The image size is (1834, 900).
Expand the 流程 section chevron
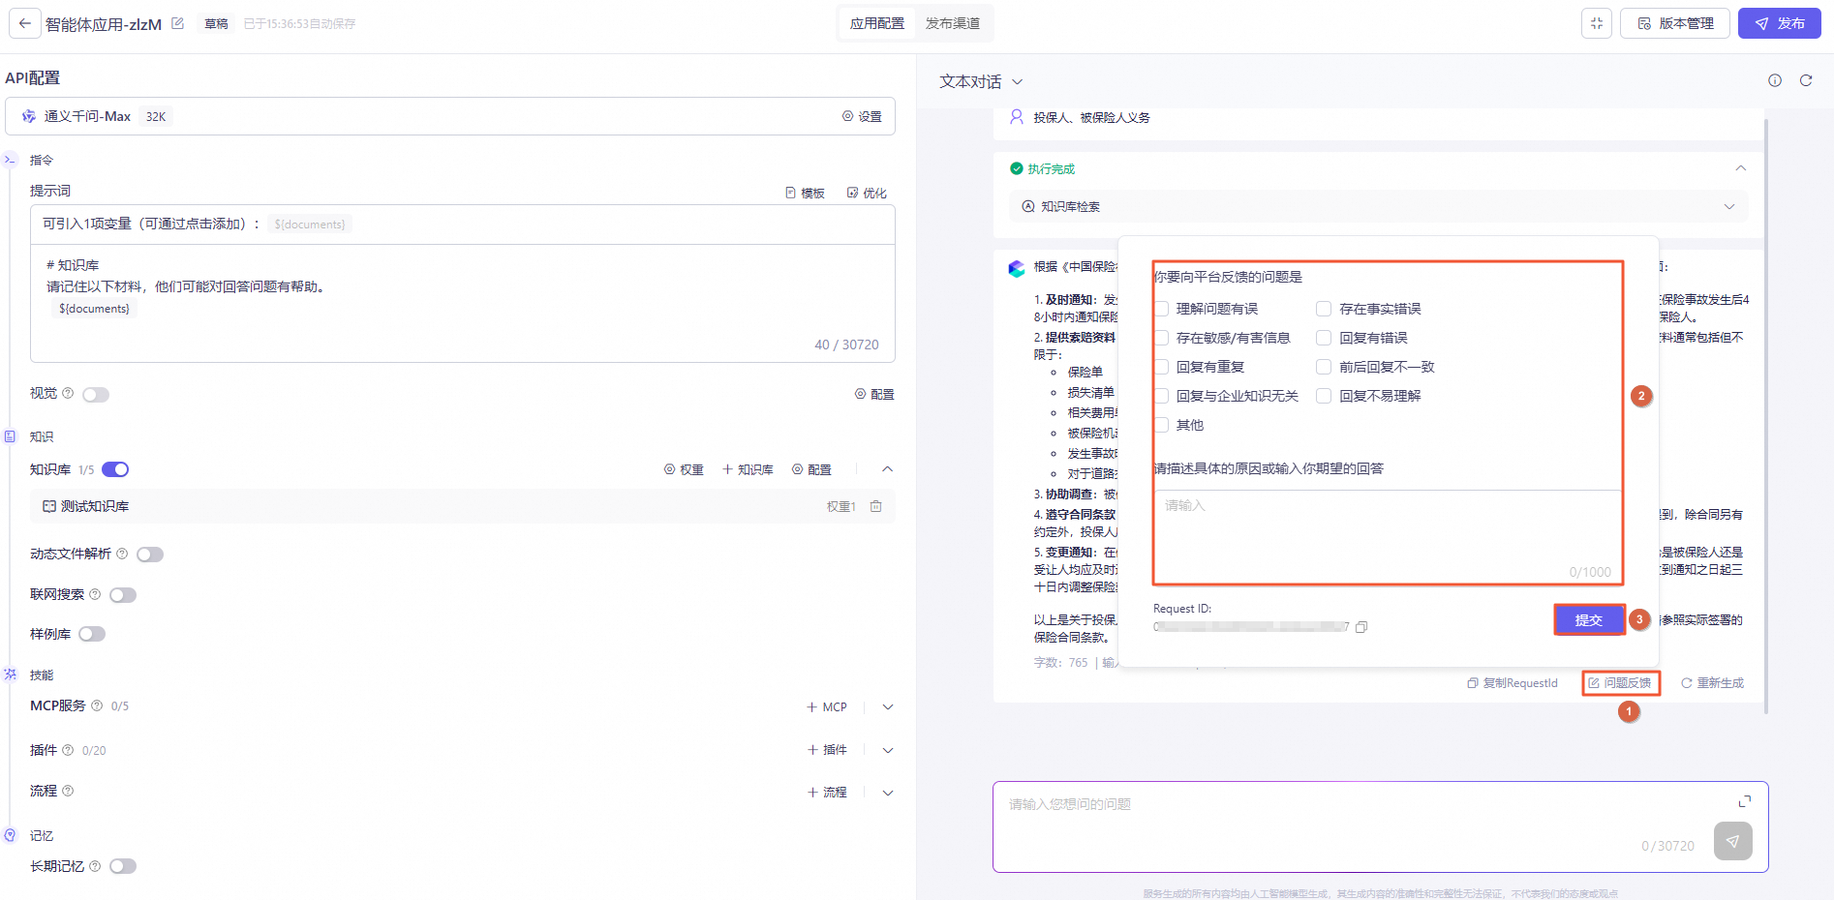point(888,793)
